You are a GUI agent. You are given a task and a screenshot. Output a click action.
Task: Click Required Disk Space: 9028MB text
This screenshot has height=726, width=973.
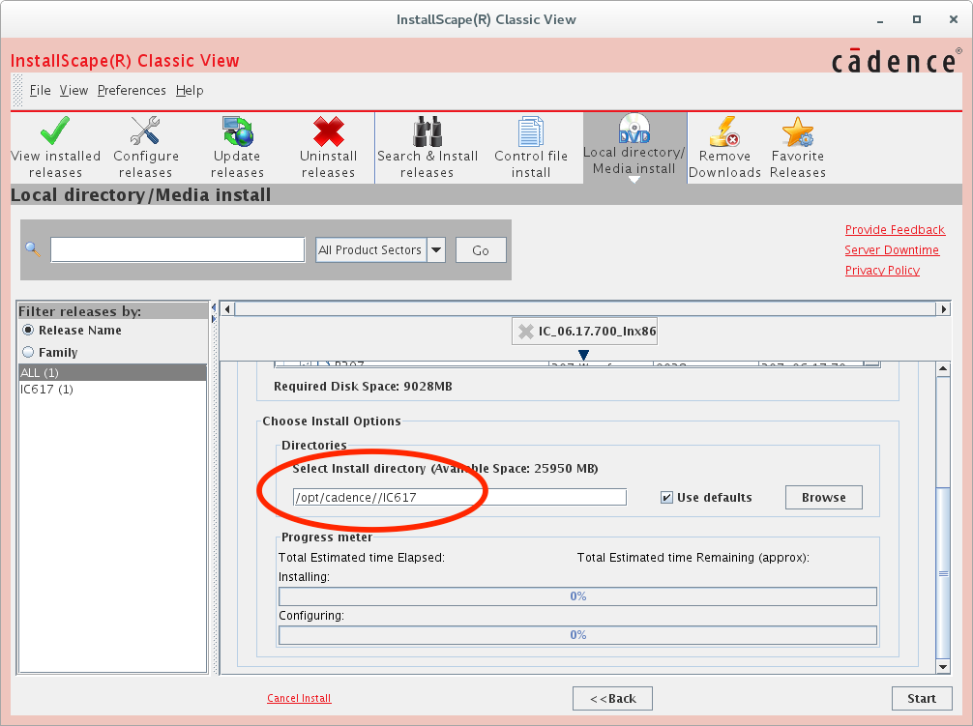(363, 387)
